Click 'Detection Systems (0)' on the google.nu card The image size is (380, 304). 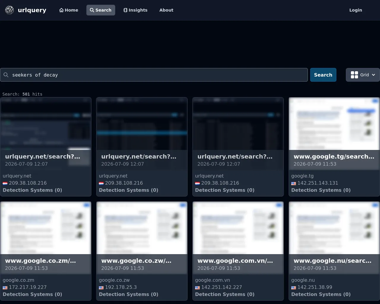click(x=321, y=294)
